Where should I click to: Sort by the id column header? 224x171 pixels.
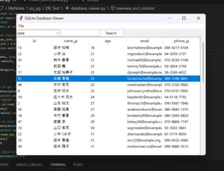[34, 41]
